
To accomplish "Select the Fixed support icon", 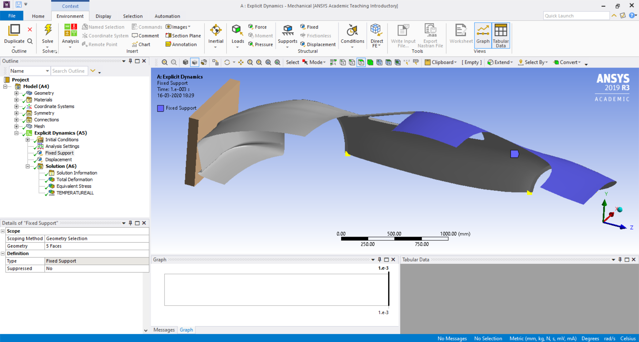I will (x=309, y=27).
